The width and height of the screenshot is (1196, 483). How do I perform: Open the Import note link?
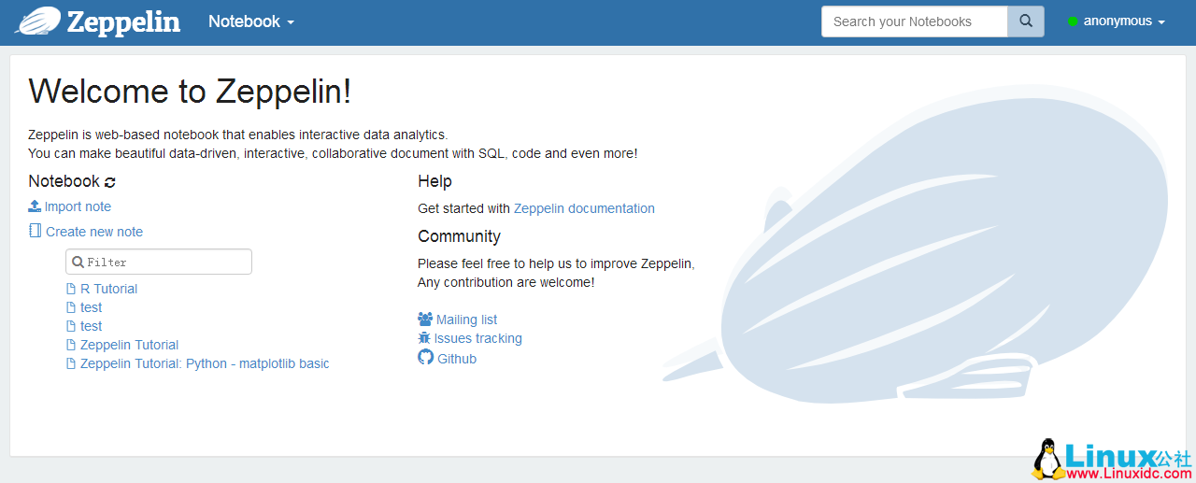pyautogui.click(x=78, y=206)
